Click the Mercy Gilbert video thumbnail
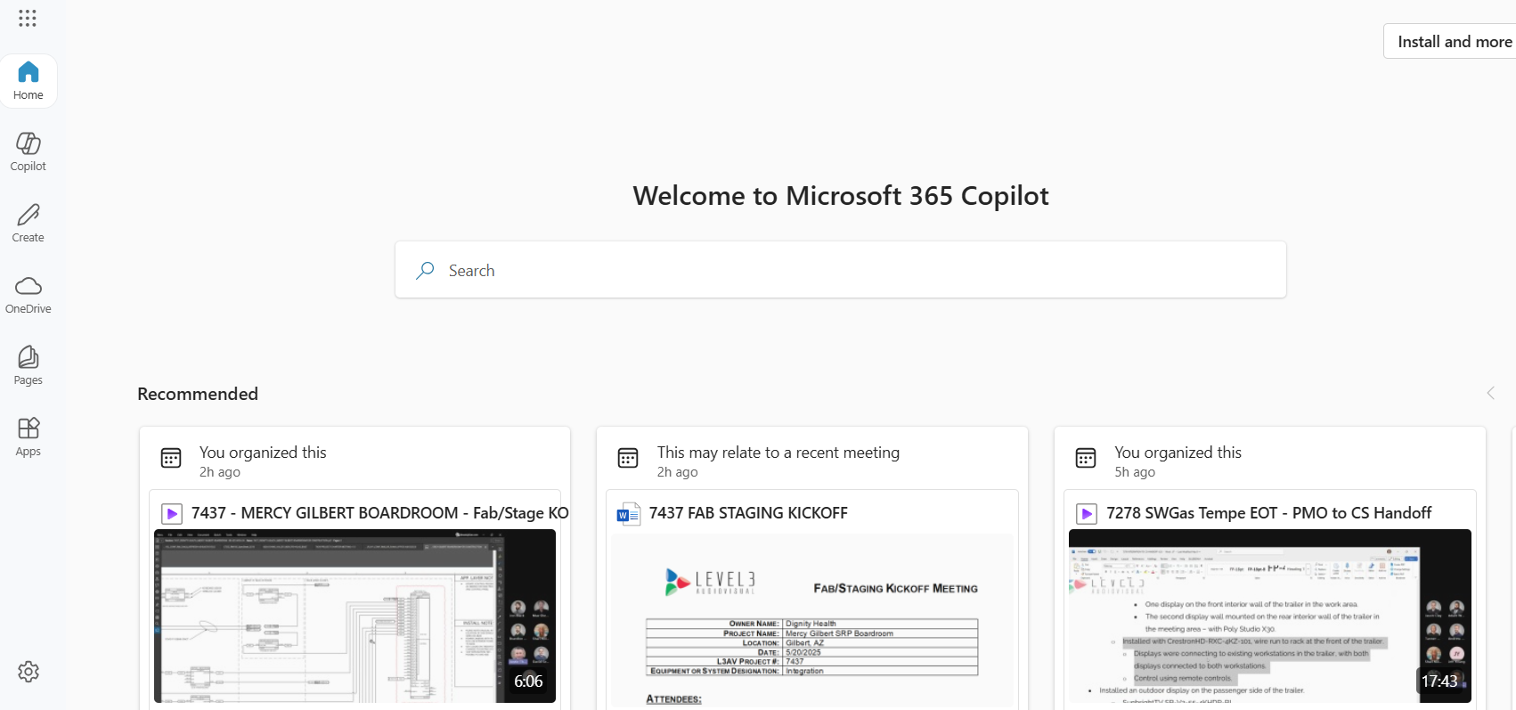Viewport: 1516px width, 710px height. pyautogui.click(x=355, y=616)
